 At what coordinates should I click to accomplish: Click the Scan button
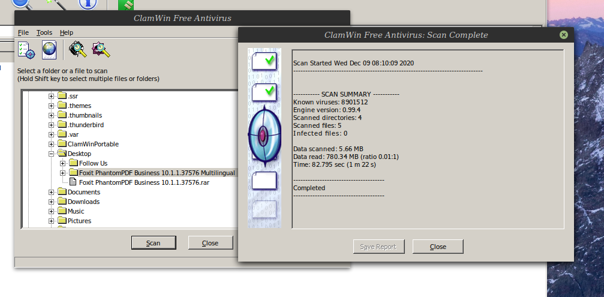pos(154,242)
